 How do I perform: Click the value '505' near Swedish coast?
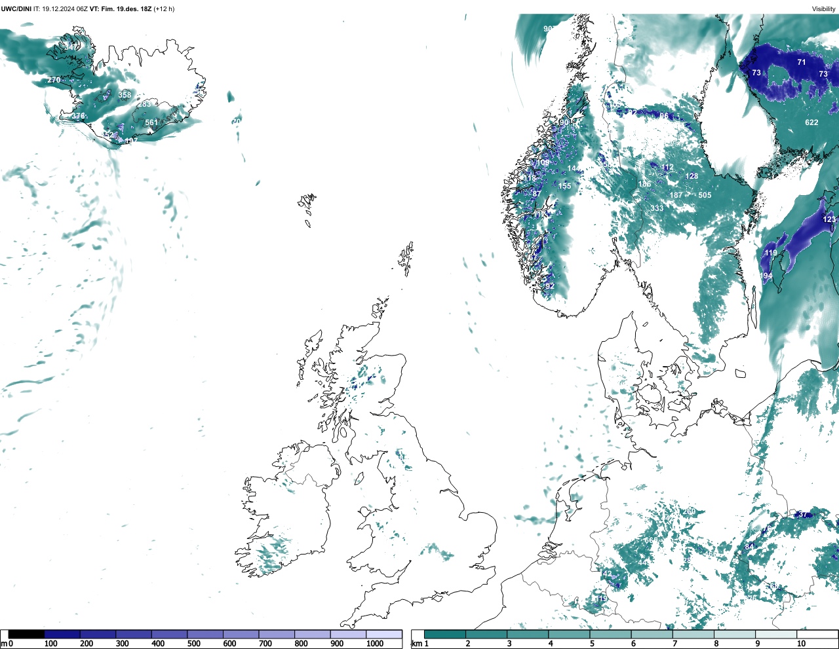705,195
